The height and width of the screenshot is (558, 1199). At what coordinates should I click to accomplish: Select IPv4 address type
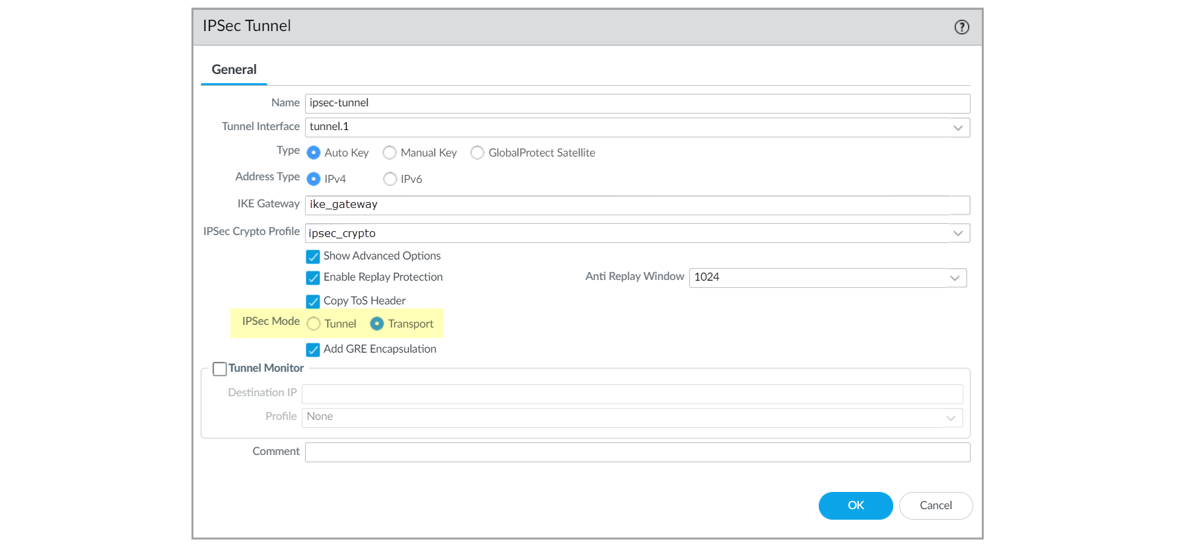pos(314,179)
